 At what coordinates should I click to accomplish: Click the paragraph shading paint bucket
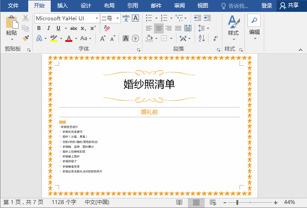(x=149, y=38)
